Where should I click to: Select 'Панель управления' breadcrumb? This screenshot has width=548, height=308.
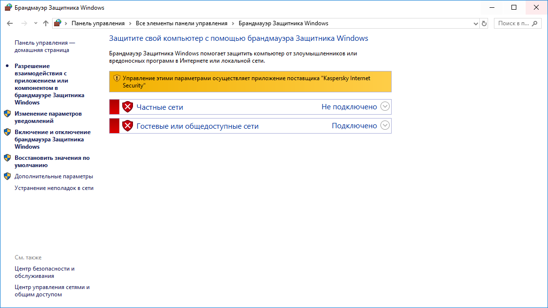(x=98, y=23)
